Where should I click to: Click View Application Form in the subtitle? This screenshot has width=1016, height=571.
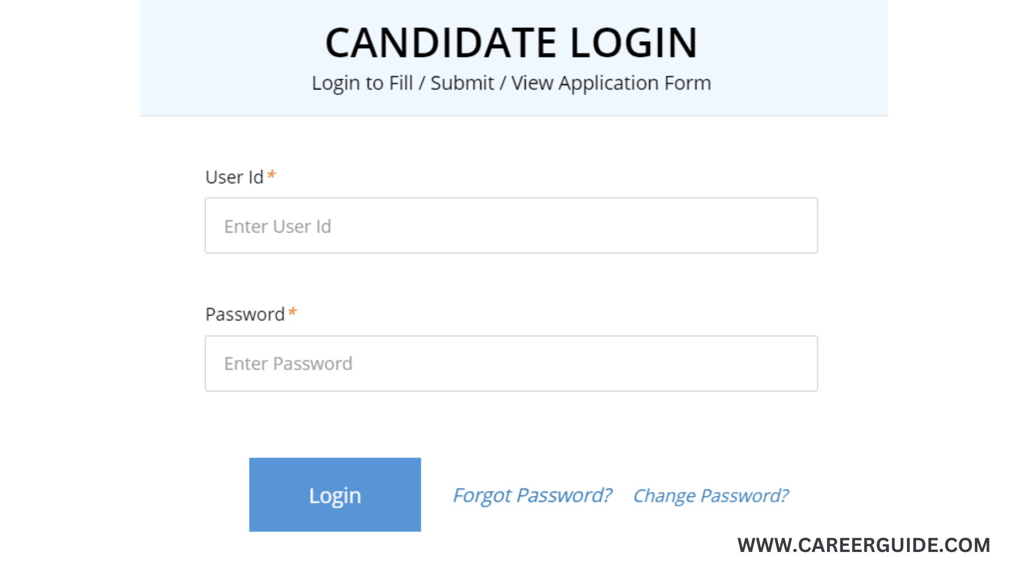point(611,83)
